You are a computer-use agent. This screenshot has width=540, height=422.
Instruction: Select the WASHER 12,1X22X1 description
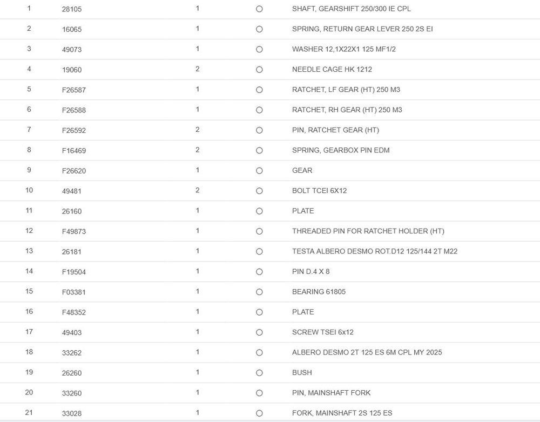[343, 49]
